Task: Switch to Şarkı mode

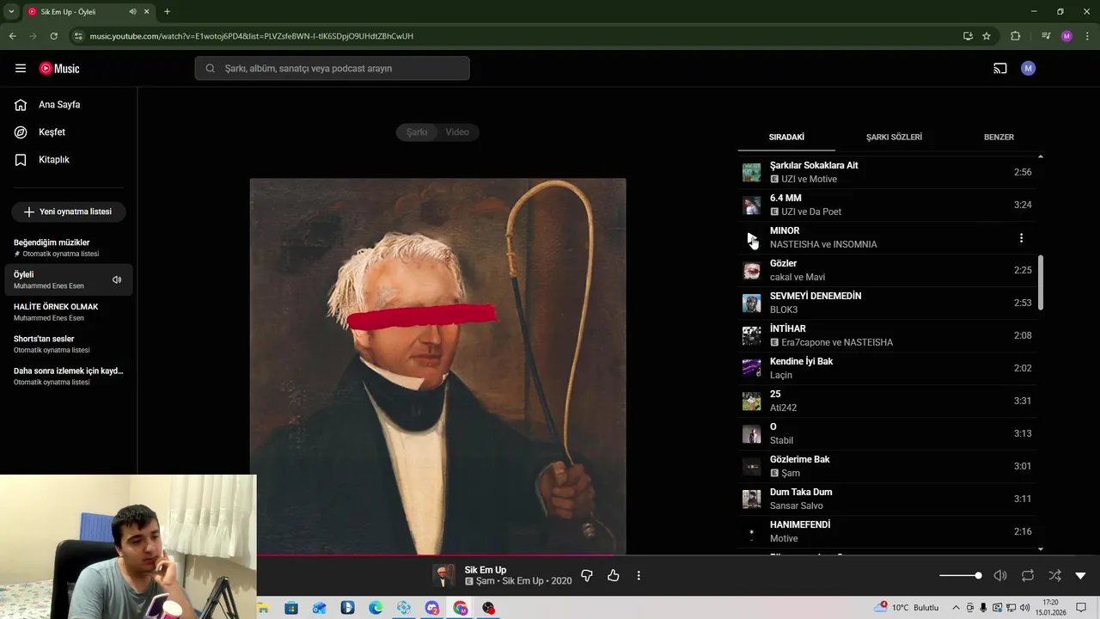Action: point(417,132)
